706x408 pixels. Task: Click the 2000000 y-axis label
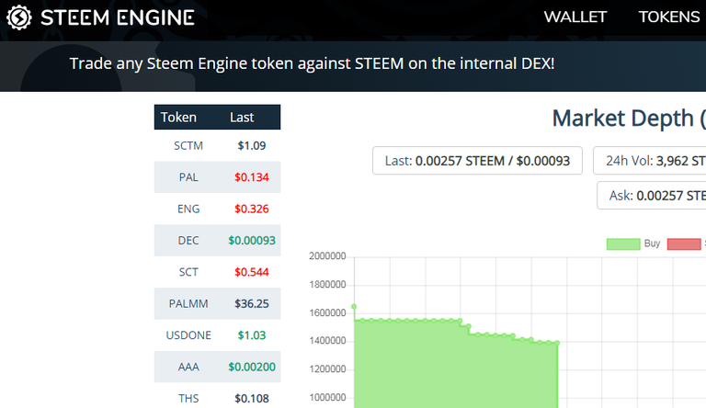click(327, 256)
